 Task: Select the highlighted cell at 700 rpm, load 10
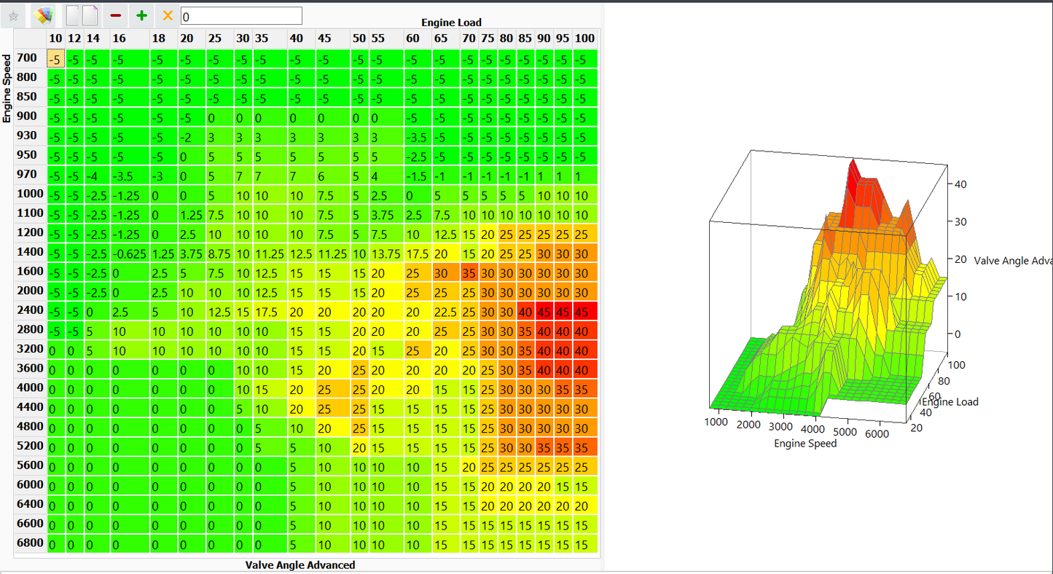[55, 60]
